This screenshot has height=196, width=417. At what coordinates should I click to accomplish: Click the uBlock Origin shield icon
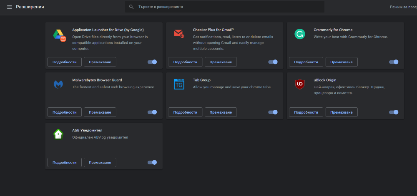coord(300,84)
